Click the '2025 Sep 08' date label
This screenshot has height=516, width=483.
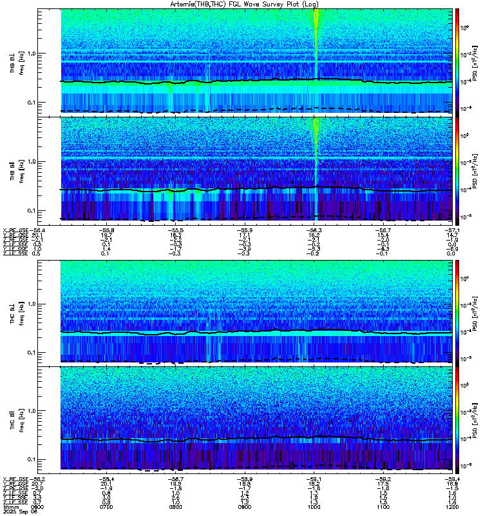point(20,512)
